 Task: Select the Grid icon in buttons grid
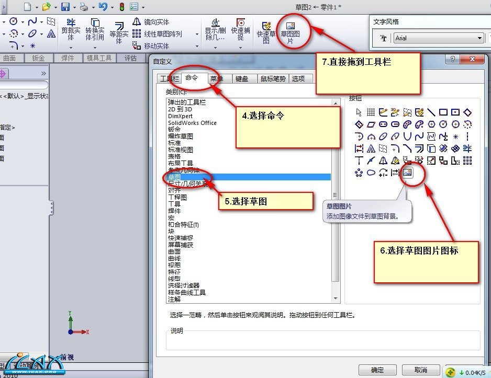[371, 112]
